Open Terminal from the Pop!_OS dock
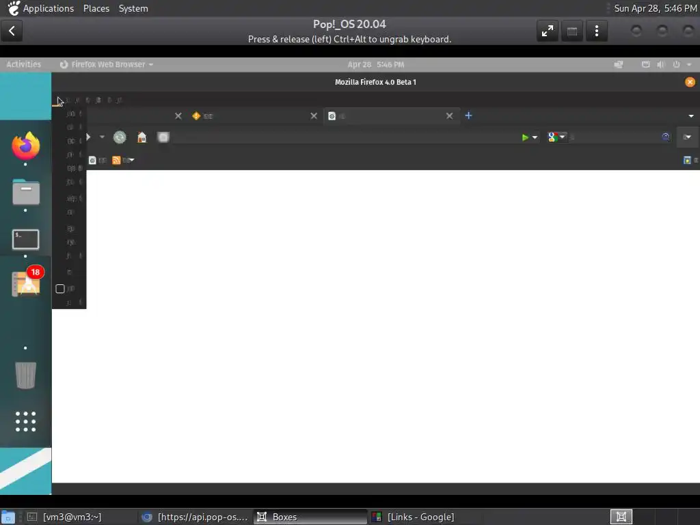This screenshot has height=525, width=700. pyautogui.click(x=25, y=239)
